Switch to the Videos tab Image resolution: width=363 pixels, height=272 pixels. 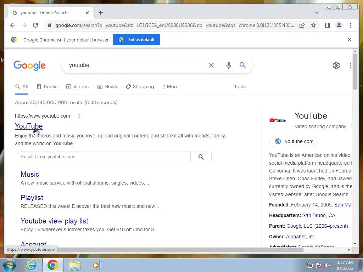[x=77, y=87]
